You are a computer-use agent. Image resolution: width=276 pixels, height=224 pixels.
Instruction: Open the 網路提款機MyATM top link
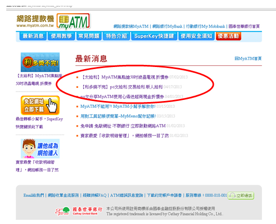(131, 27)
